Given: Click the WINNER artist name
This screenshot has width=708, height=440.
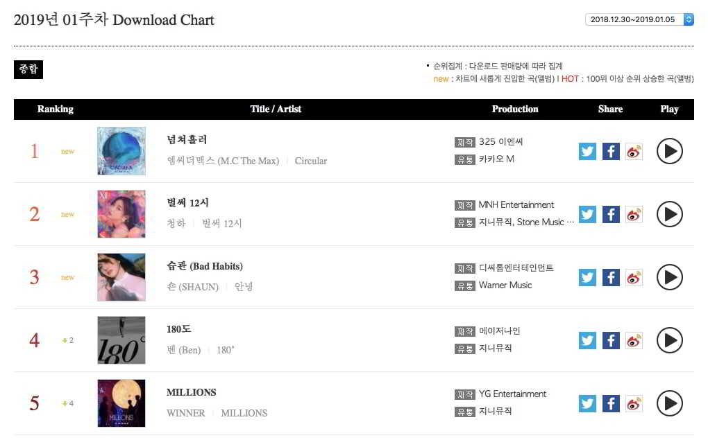Looking at the screenshot, I should 185,413.
